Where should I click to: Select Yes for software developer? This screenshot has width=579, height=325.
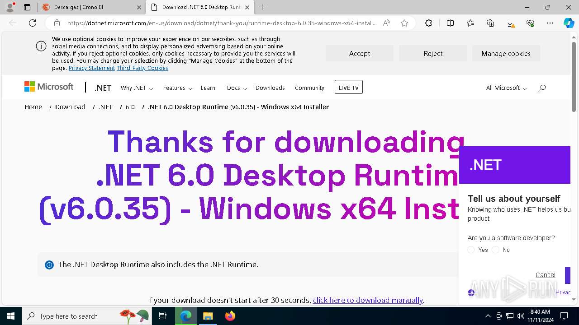pyautogui.click(x=471, y=250)
